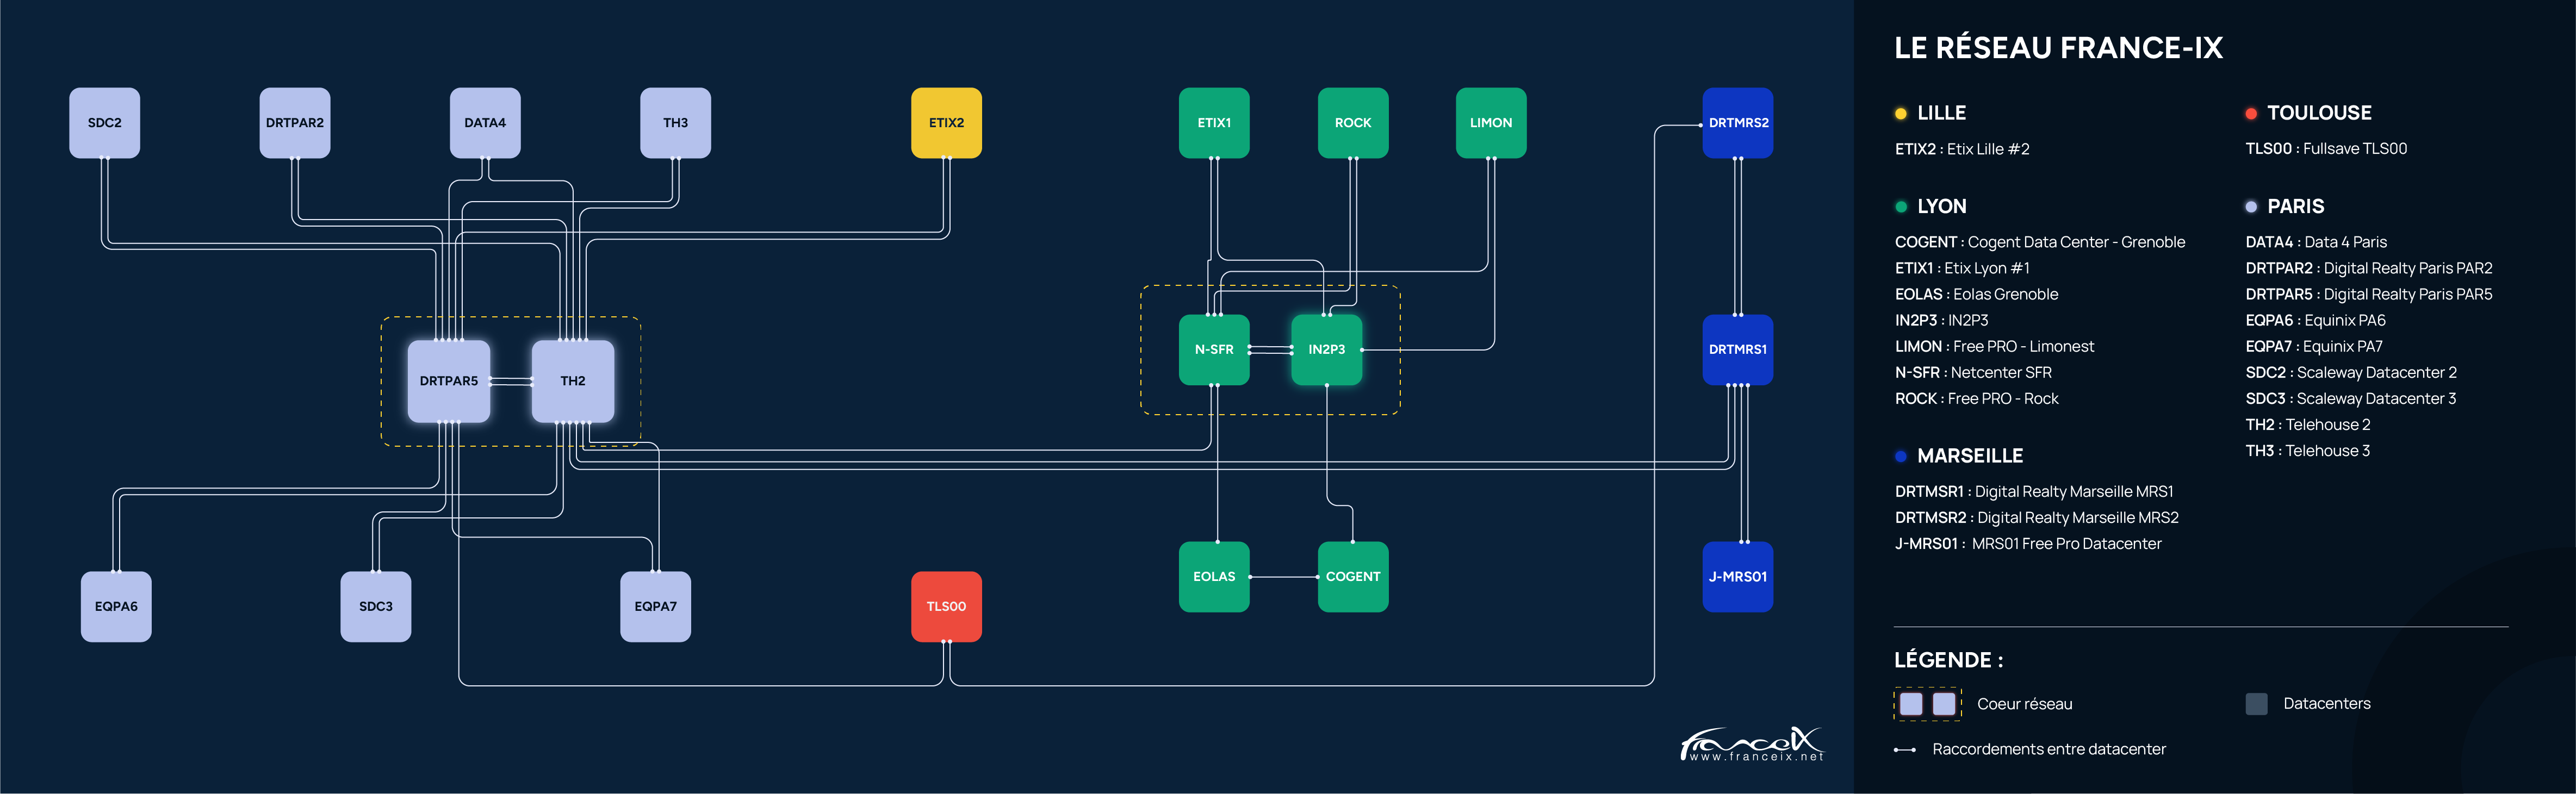Click 'N-SFR : Netcenter SFR' entry
This screenshot has height=794, width=2576.
[1973, 372]
